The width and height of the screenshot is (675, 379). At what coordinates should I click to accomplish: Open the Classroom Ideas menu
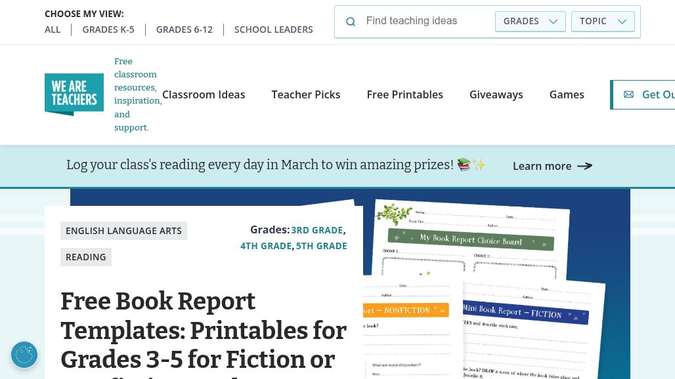[204, 94]
